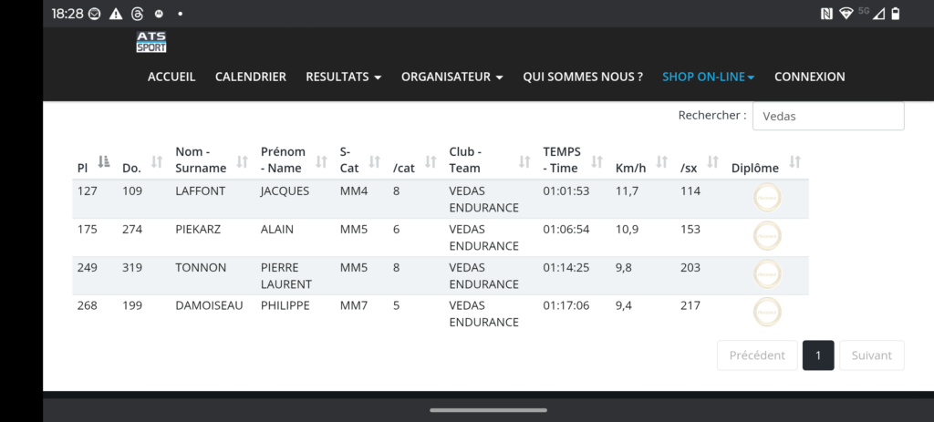Focus the Rechercher search field
This screenshot has width=934, height=422.
click(x=829, y=116)
